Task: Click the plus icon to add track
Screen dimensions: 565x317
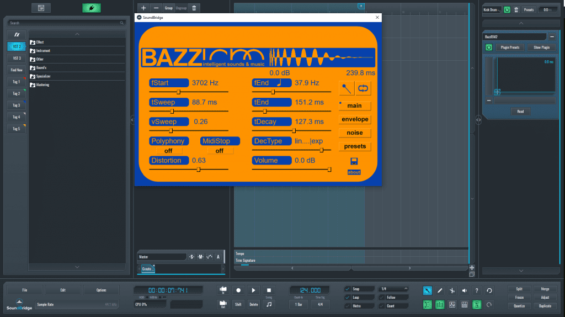Action: point(143,8)
